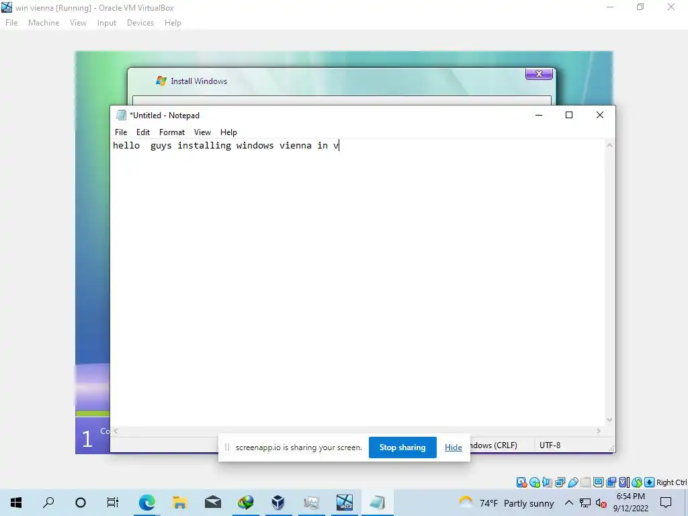Click the UTF-8 encoding in Notepad status bar

point(550,445)
